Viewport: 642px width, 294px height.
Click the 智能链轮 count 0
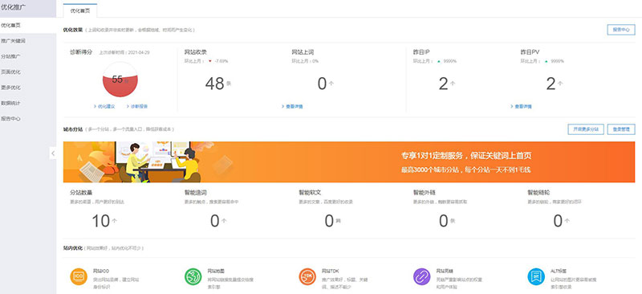558,221
